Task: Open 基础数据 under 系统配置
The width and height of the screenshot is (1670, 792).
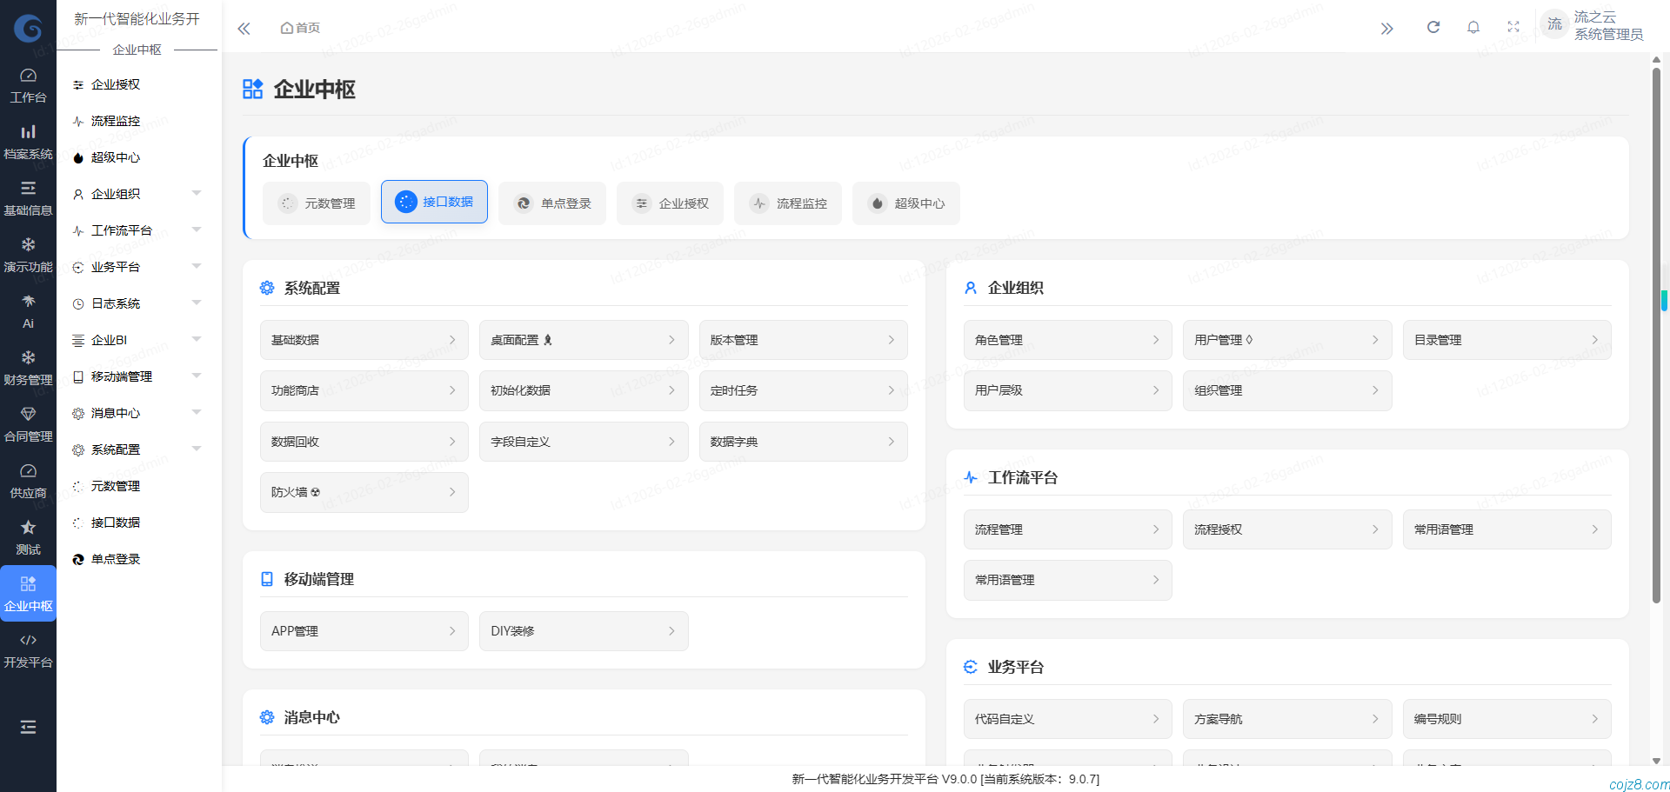Action: (x=364, y=340)
